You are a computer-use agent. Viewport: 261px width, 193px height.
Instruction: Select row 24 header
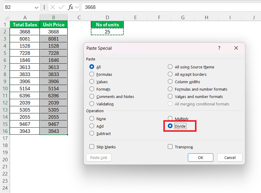[5, 188]
